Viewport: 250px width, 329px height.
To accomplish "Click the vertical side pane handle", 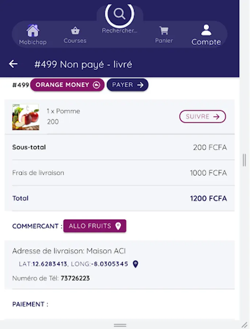I will point(244,160).
